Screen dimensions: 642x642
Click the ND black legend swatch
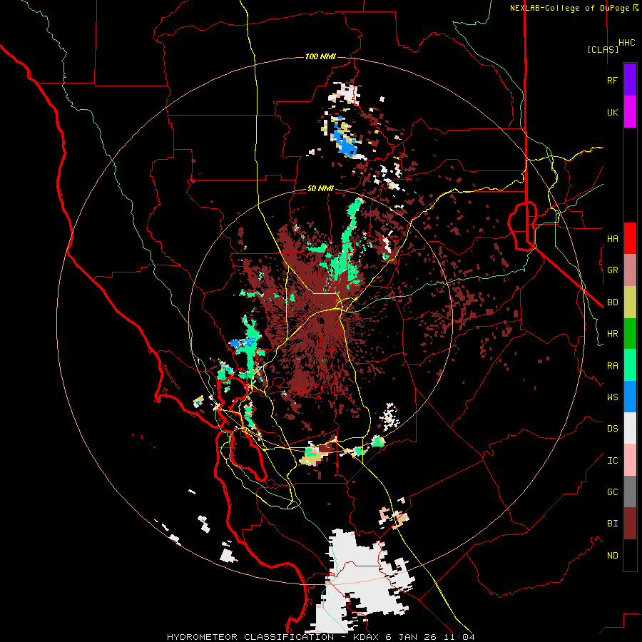(630, 555)
